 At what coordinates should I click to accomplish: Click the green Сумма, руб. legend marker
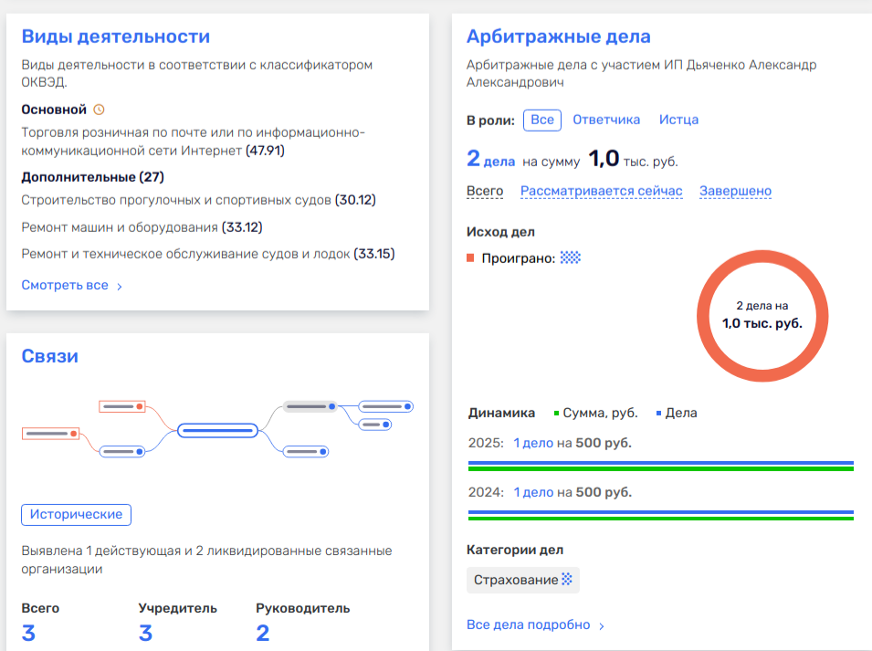(x=556, y=413)
